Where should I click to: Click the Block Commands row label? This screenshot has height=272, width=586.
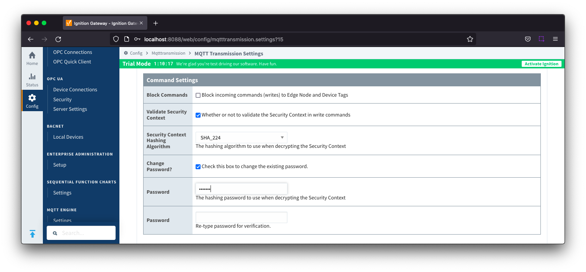(x=167, y=95)
